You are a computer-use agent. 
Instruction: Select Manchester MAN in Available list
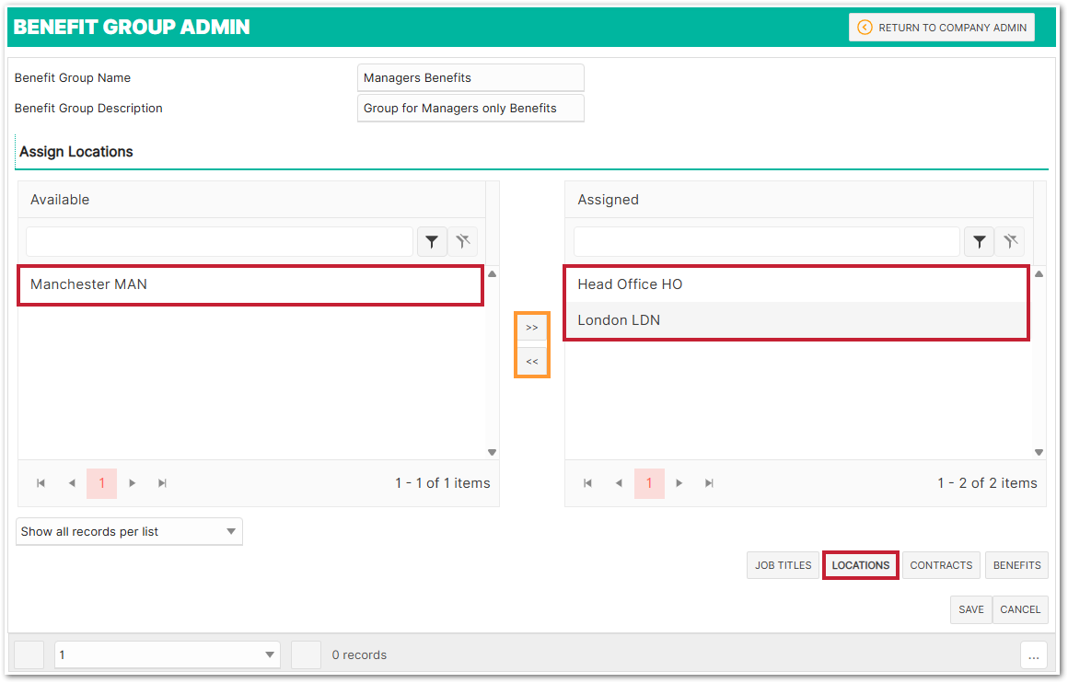tap(250, 284)
